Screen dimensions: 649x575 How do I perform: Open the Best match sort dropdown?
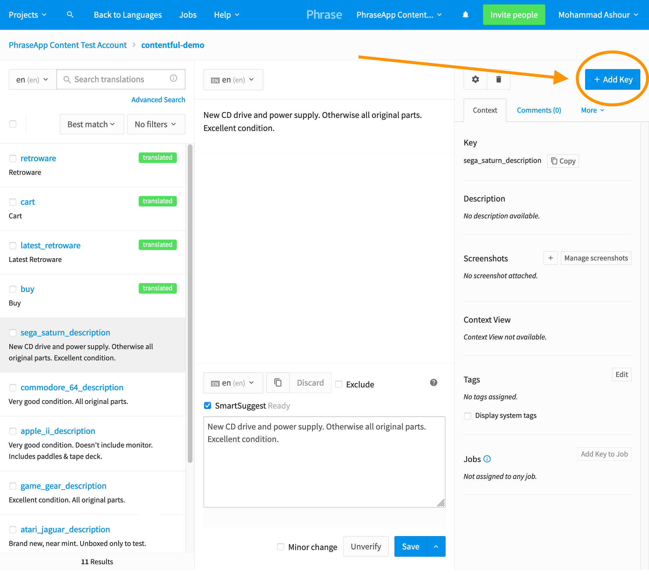[92, 124]
